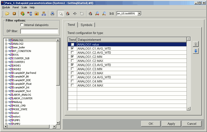The width and height of the screenshot is (207, 132).
Task: Click the Cancel button
Action: coord(192,124)
